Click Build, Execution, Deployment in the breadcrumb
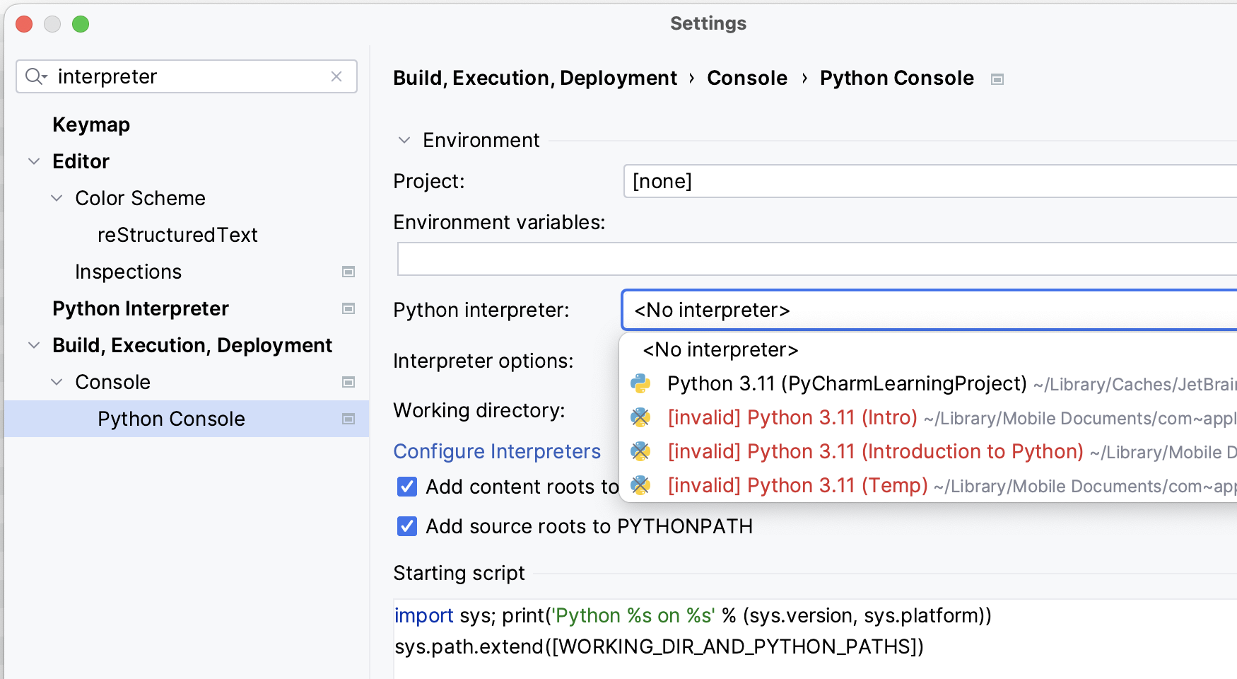1237x679 pixels. (x=536, y=78)
